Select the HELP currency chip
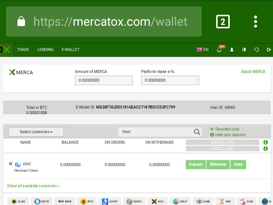Image resolution: width=273 pixels, height=205 pixels. (180, 201)
